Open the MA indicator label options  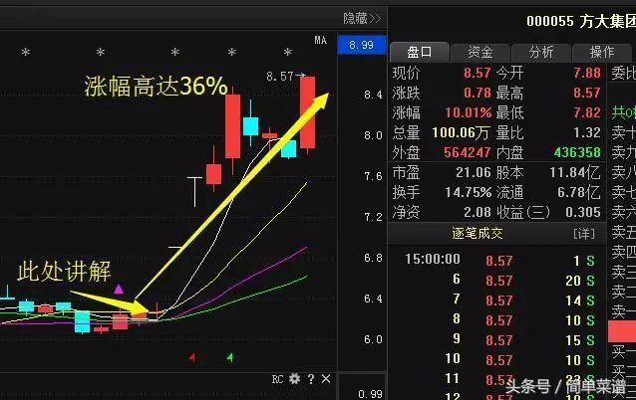coord(320,40)
